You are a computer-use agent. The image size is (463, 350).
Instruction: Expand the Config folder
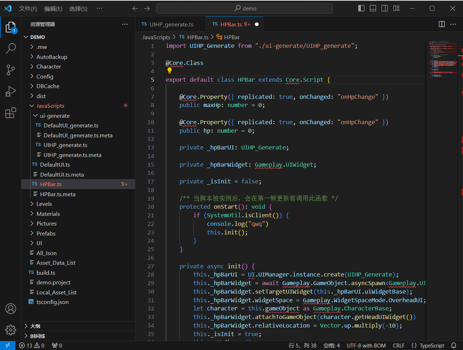[x=78, y=76]
